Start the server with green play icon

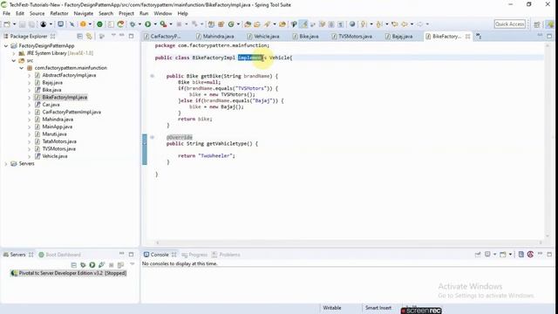coord(92,265)
